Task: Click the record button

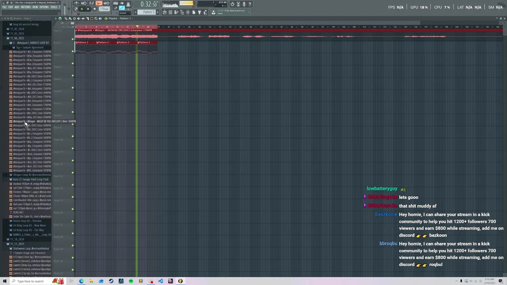Action: (x=94, y=9)
